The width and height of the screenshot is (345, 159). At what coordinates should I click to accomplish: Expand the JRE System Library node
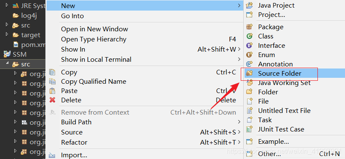tap(7, 5)
